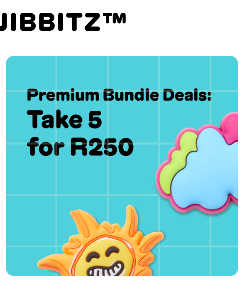249x305 pixels.
Task: Click the blue cloud charm image
Action: point(197,163)
